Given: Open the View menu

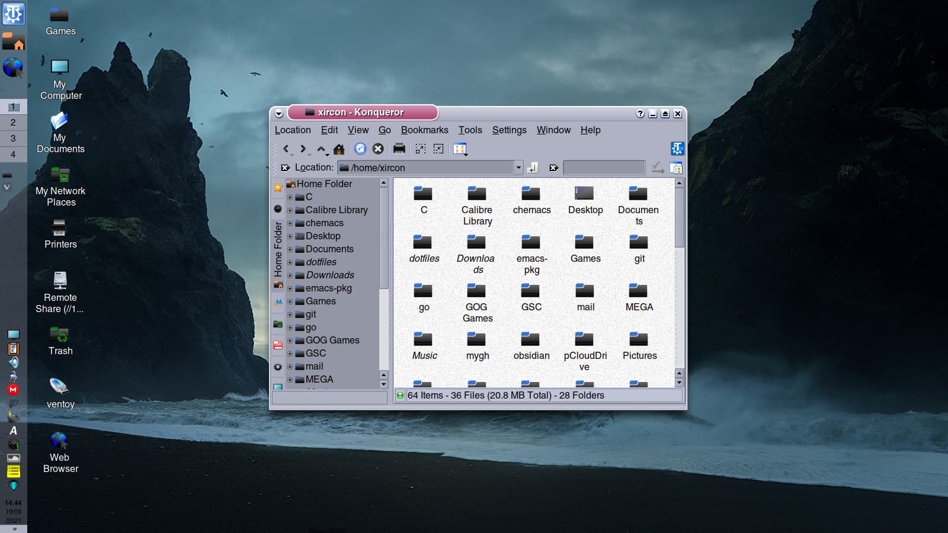Looking at the screenshot, I should click(x=358, y=130).
